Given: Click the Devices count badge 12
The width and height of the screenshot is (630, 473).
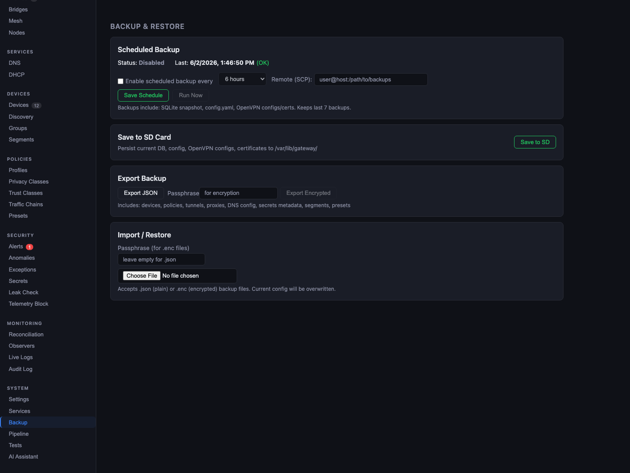Looking at the screenshot, I should pos(37,106).
